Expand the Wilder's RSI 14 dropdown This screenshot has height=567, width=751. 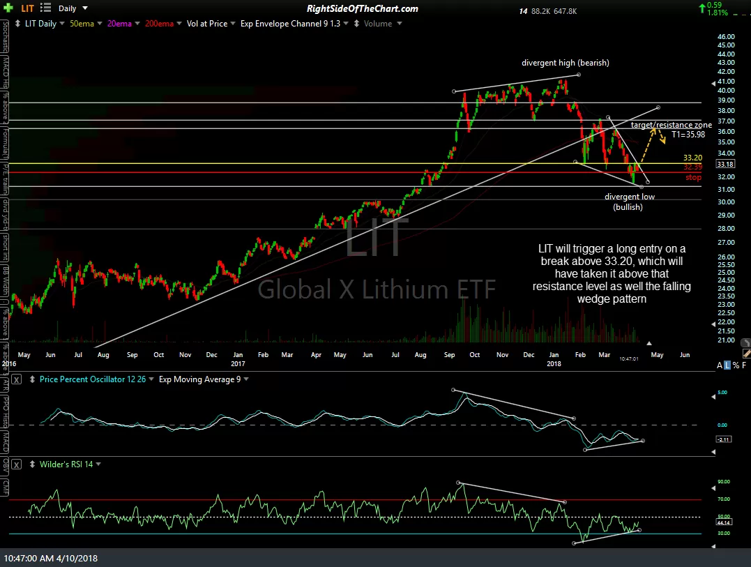pyautogui.click(x=98, y=464)
